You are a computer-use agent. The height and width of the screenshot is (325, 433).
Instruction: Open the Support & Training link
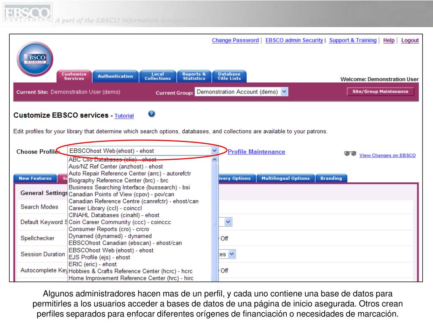(353, 40)
